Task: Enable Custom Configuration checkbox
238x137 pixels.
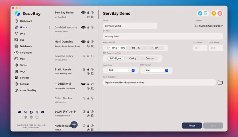Action: pyautogui.click(x=196, y=26)
